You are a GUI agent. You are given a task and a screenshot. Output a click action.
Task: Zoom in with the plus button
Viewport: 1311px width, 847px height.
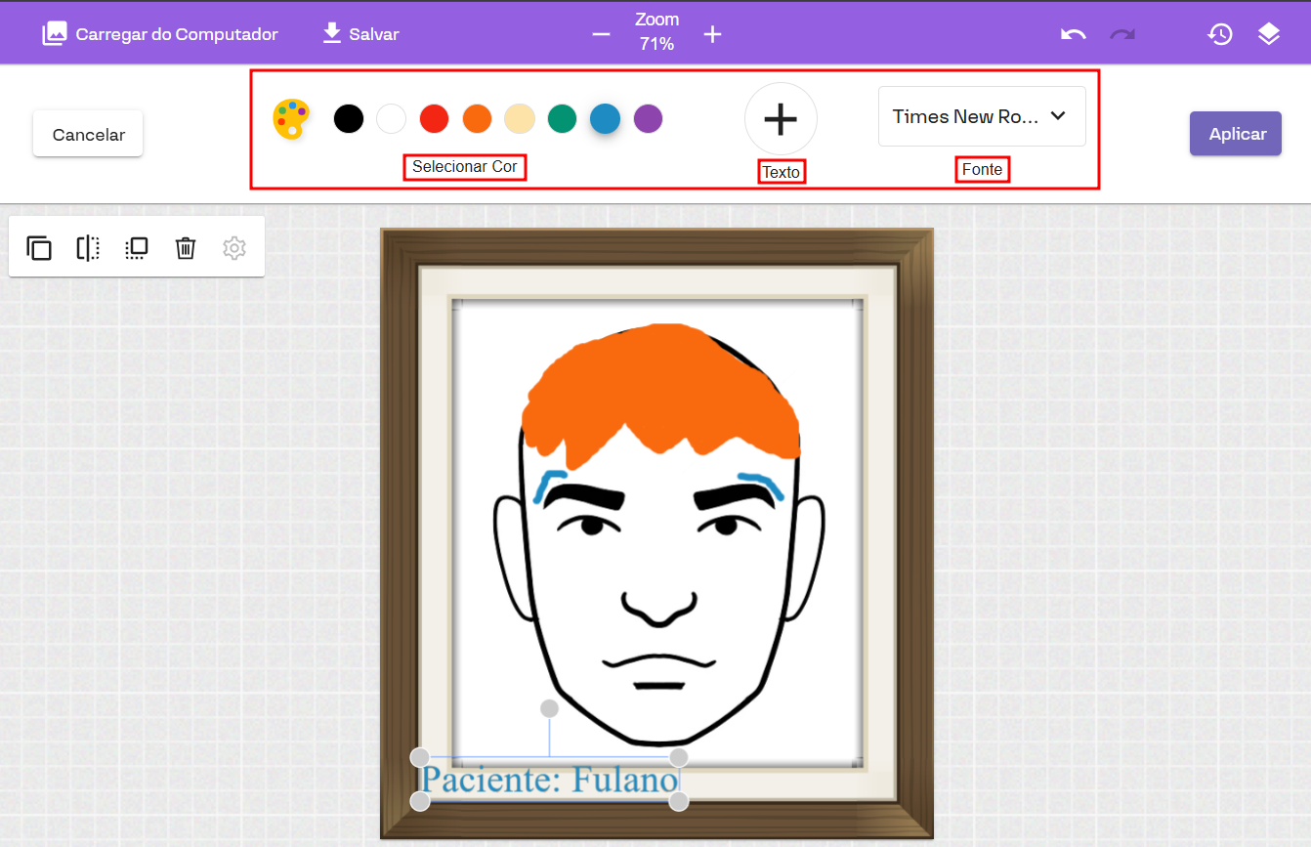tap(713, 34)
